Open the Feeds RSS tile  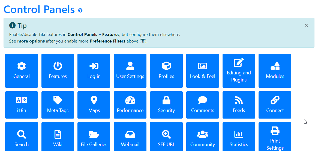coord(239,105)
